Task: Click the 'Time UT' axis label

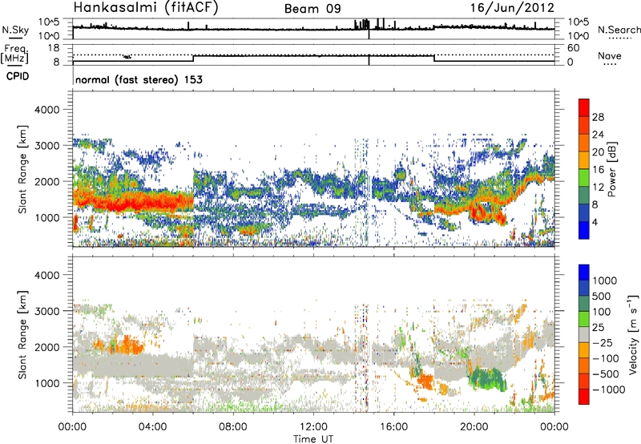Action: click(x=313, y=438)
